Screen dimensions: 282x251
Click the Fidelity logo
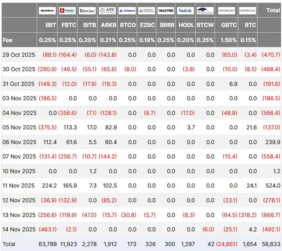point(68,11)
